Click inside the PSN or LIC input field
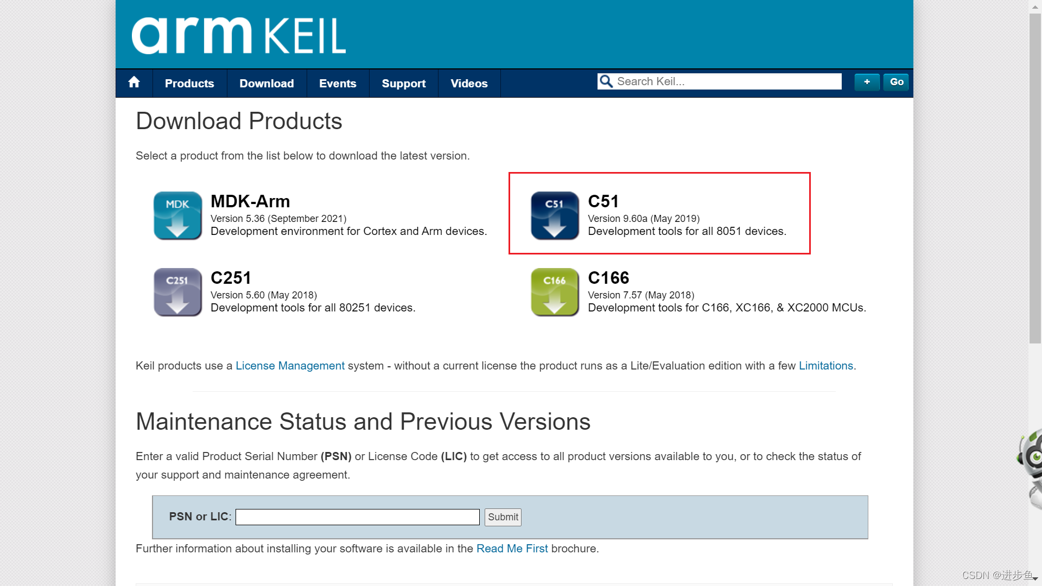 [357, 517]
